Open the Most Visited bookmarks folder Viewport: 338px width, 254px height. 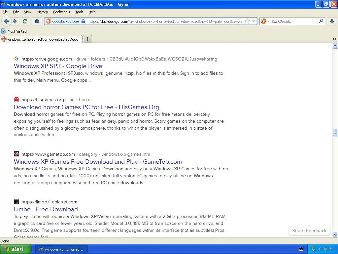pos(14,31)
